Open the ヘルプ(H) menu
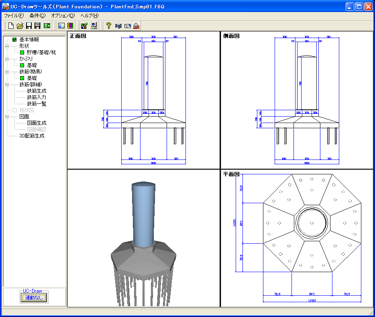 point(90,16)
